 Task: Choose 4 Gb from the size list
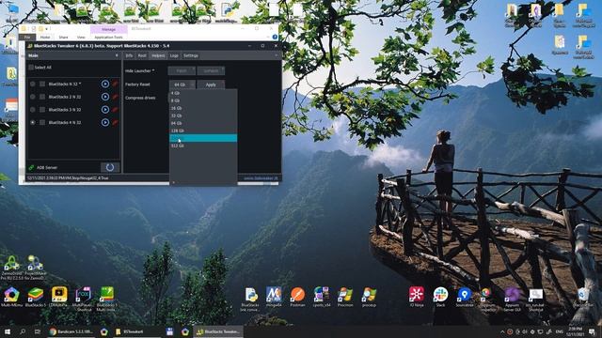point(203,93)
